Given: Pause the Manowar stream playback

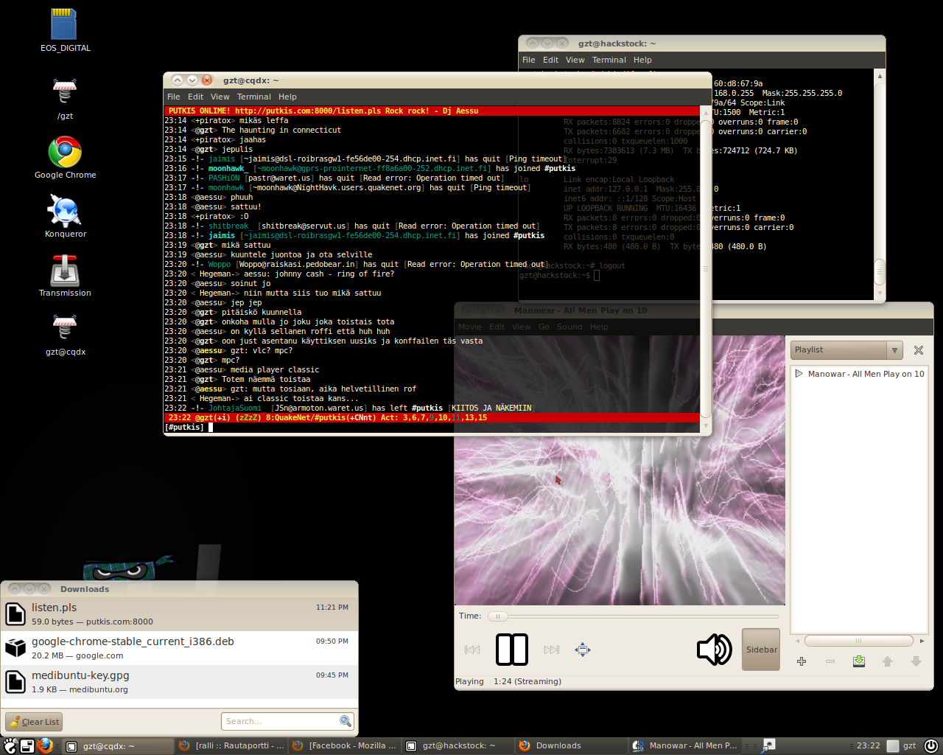Looking at the screenshot, I should point(511,650).
